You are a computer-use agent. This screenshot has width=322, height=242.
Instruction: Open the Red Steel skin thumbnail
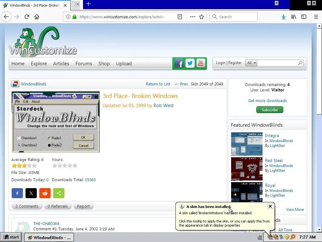(247, 169)
